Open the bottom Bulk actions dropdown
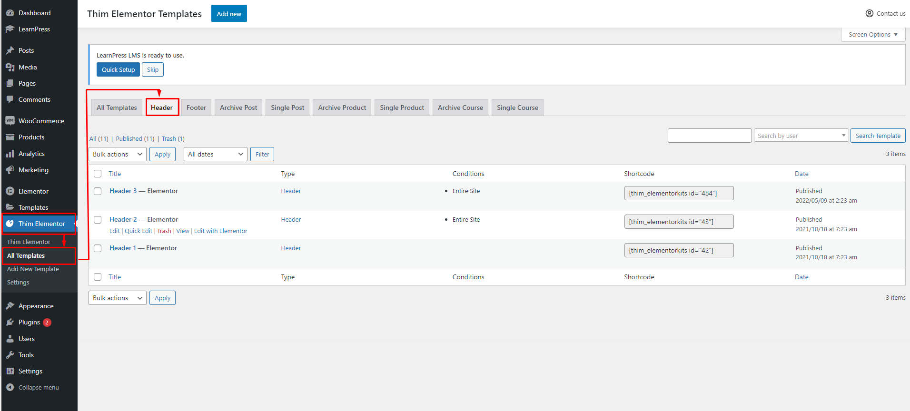The width and height of the screenshot is (910, 411). (118, 298)
